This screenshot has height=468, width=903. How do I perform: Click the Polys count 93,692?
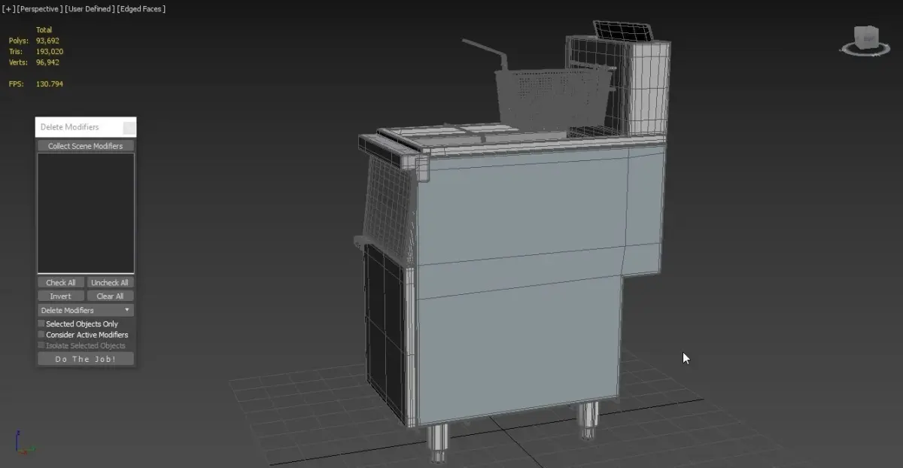coord(47,41)
